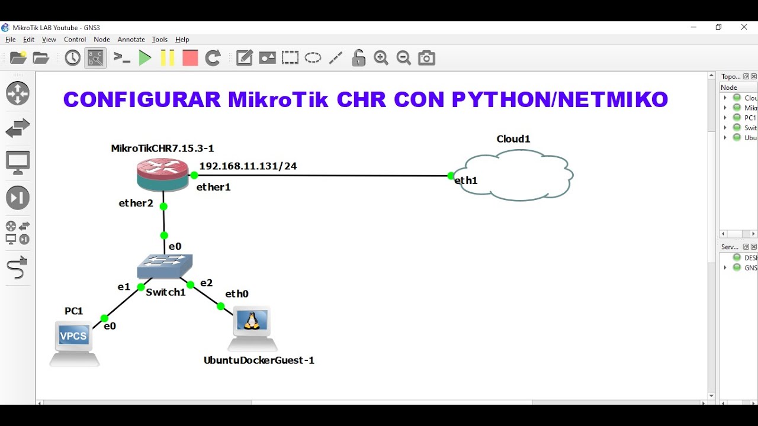This screenshot has width=758, height=426.
Task: Start all nodes with green play icon
Action: [145, 58]
